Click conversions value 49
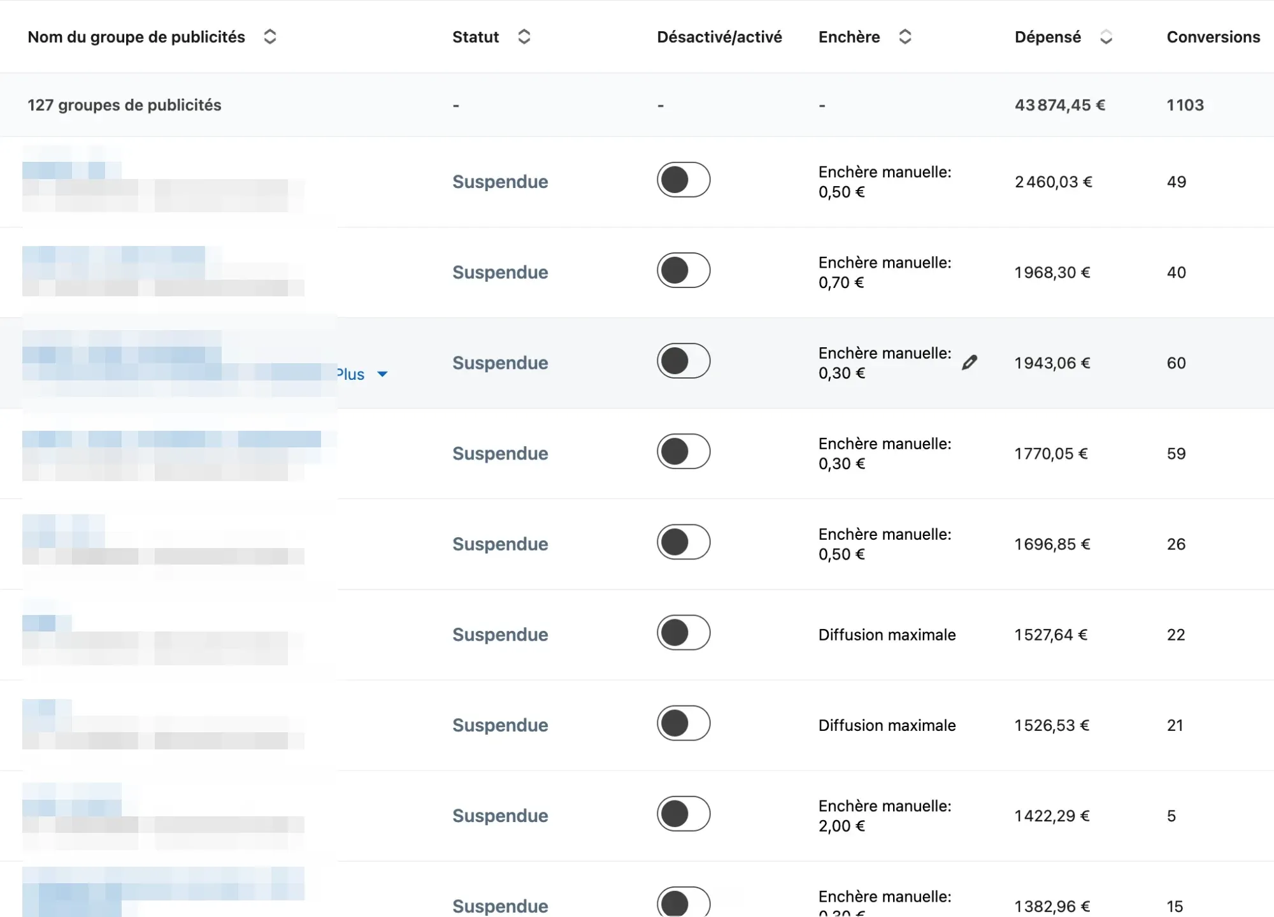 [1176, 182]
